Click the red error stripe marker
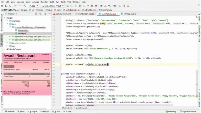The height and width of the screenshot is (113, 201). pyautogui.click(x=197, y=85)
